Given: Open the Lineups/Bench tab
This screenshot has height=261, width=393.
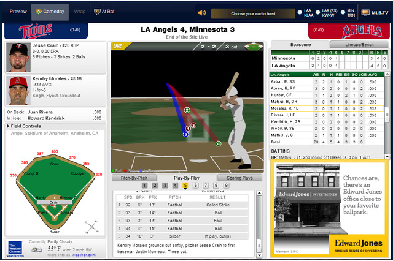Looking at the screenshot, I should (x=359, y=45).
